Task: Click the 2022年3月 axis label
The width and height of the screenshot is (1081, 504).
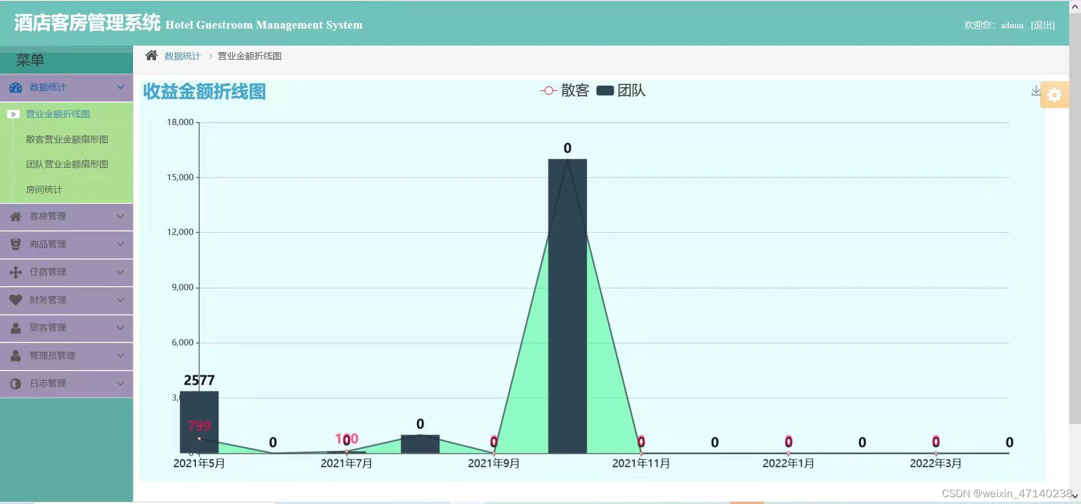Action: (x=936, y=463)
